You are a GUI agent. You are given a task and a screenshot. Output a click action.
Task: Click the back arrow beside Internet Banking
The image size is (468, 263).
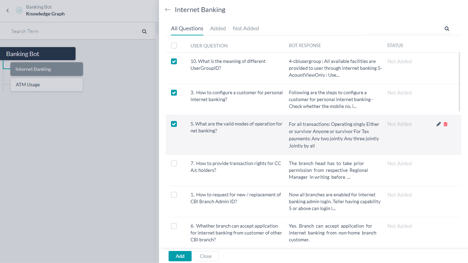[167, 10]
